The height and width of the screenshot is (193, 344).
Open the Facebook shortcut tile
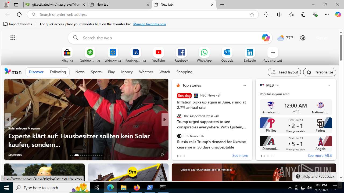pyautogui.click(x=181, y=55)
